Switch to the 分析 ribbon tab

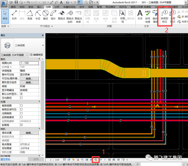pos(57,7)
